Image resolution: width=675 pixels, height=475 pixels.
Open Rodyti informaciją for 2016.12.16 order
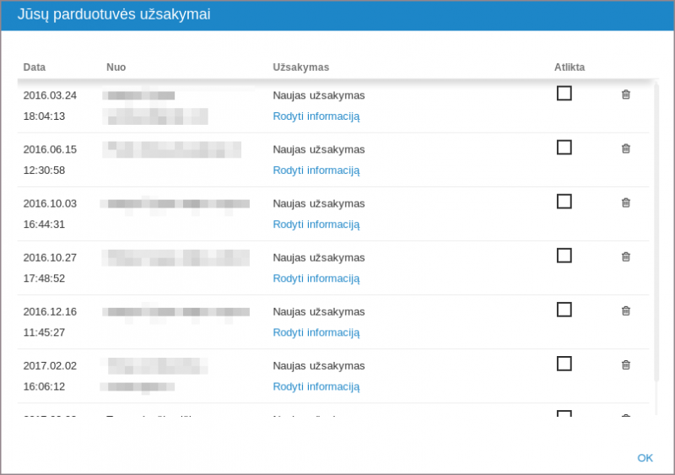[x=316, y=332]
